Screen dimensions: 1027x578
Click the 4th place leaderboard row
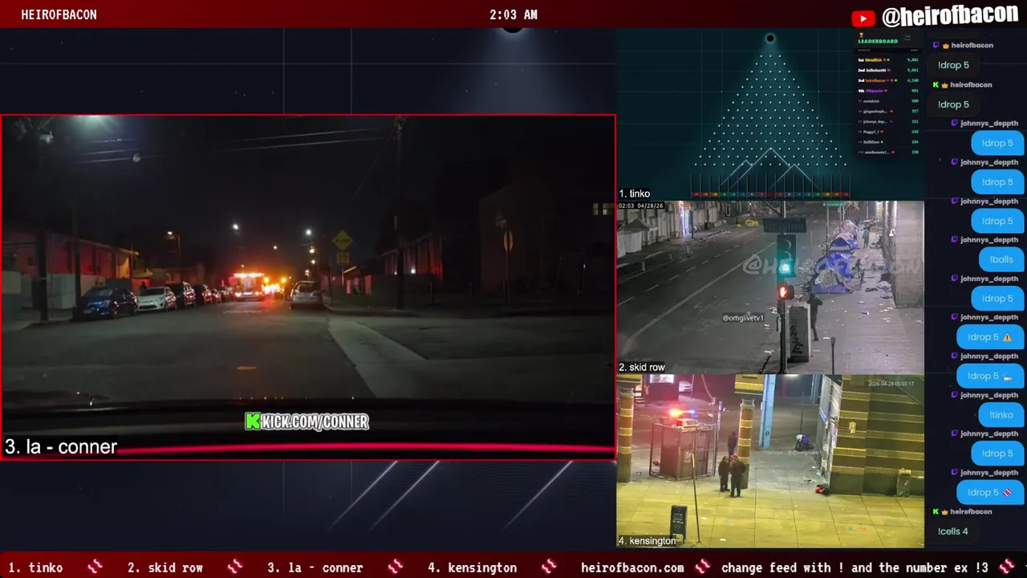889,91
